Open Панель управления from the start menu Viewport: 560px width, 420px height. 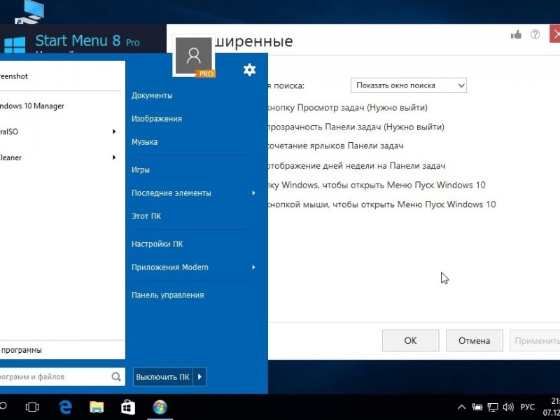tap(167, 295)
